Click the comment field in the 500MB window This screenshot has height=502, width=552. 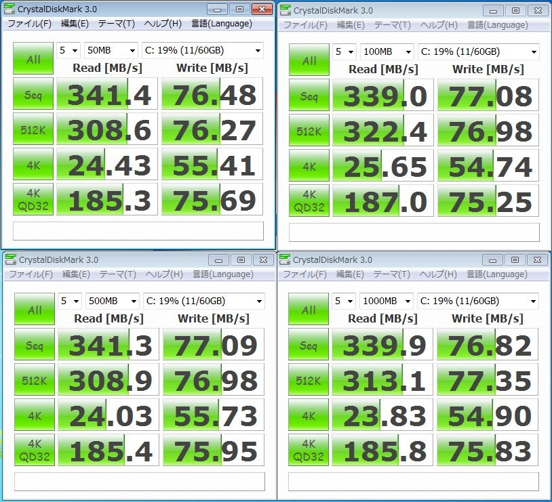pos(140,481)
